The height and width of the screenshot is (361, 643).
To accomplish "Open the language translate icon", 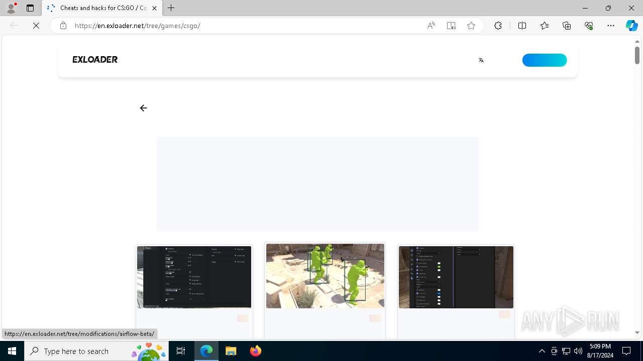I will pos(481,60).
